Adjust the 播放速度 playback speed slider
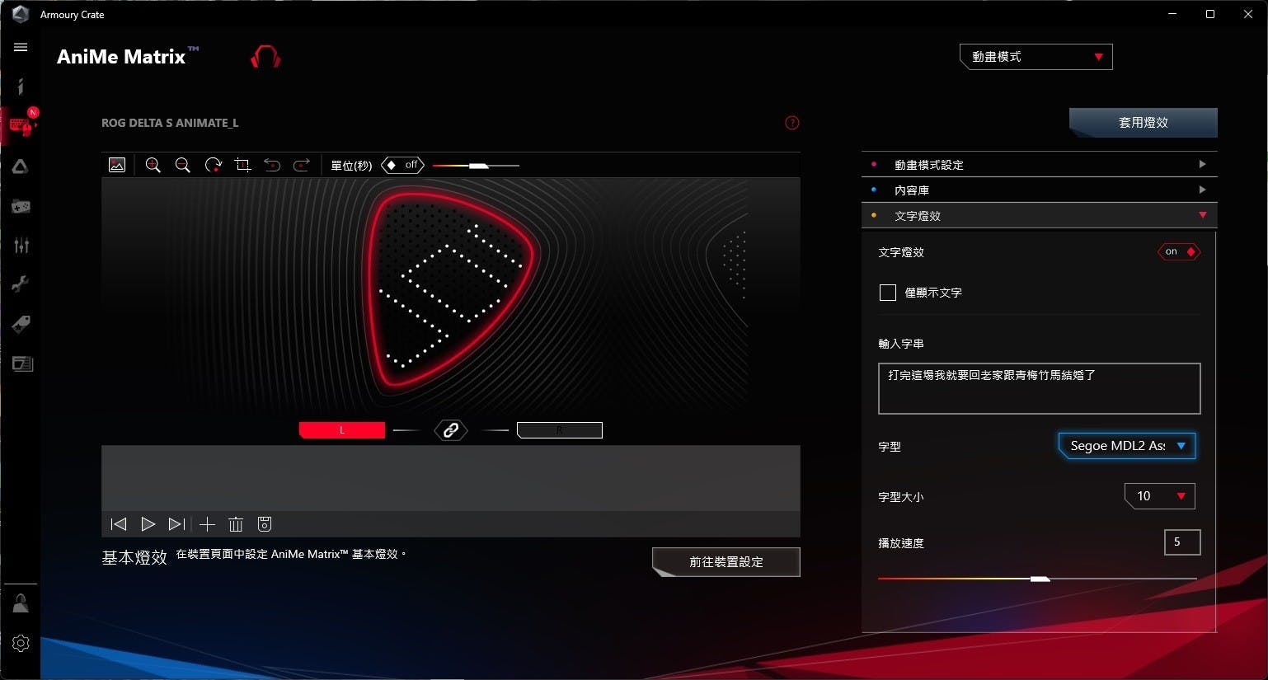The height and width of the screenshot is (680, 1268). pos(1039,579)
